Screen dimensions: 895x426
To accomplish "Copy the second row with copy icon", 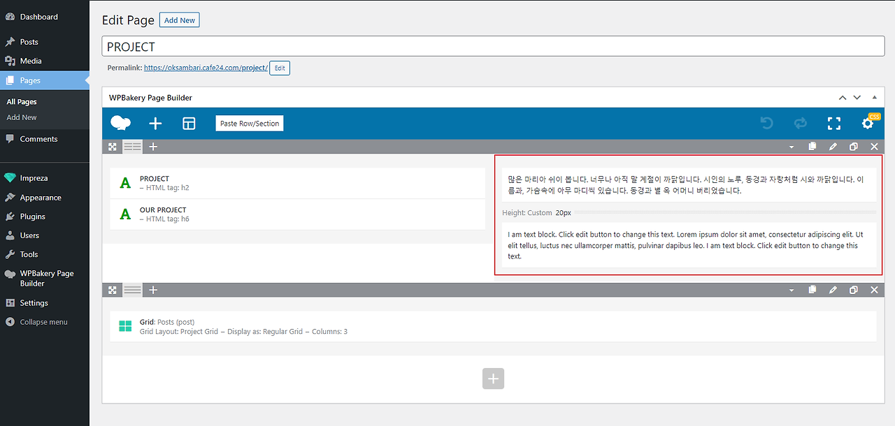I will click(812, 290).
